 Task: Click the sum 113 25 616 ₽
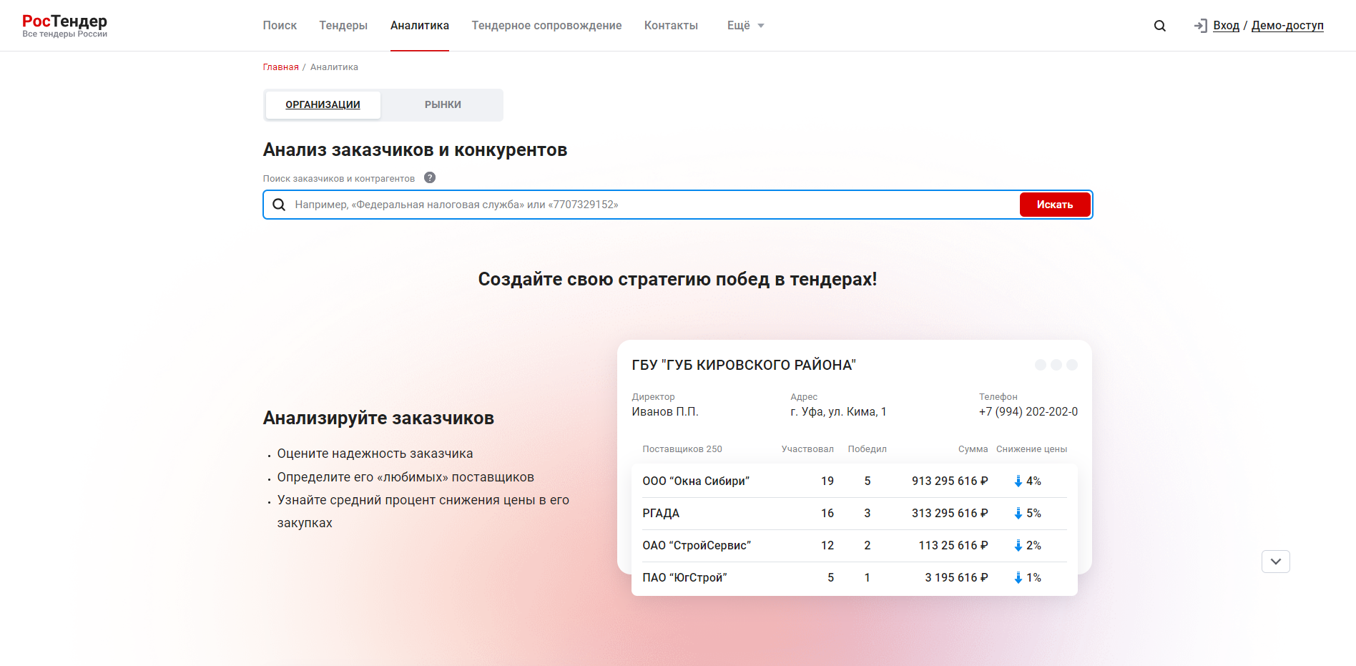pos(953,545)
